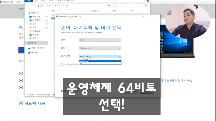Minimize the Windows 10 설치 프로그램 window
The width and height of the screenshot is (216, 121).
click(143, 16)
